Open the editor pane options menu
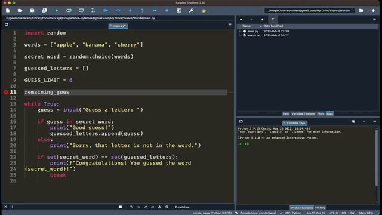 click(x=230, y=24)
